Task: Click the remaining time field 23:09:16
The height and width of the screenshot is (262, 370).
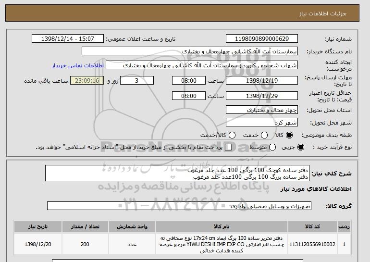Action: point(87,80)
